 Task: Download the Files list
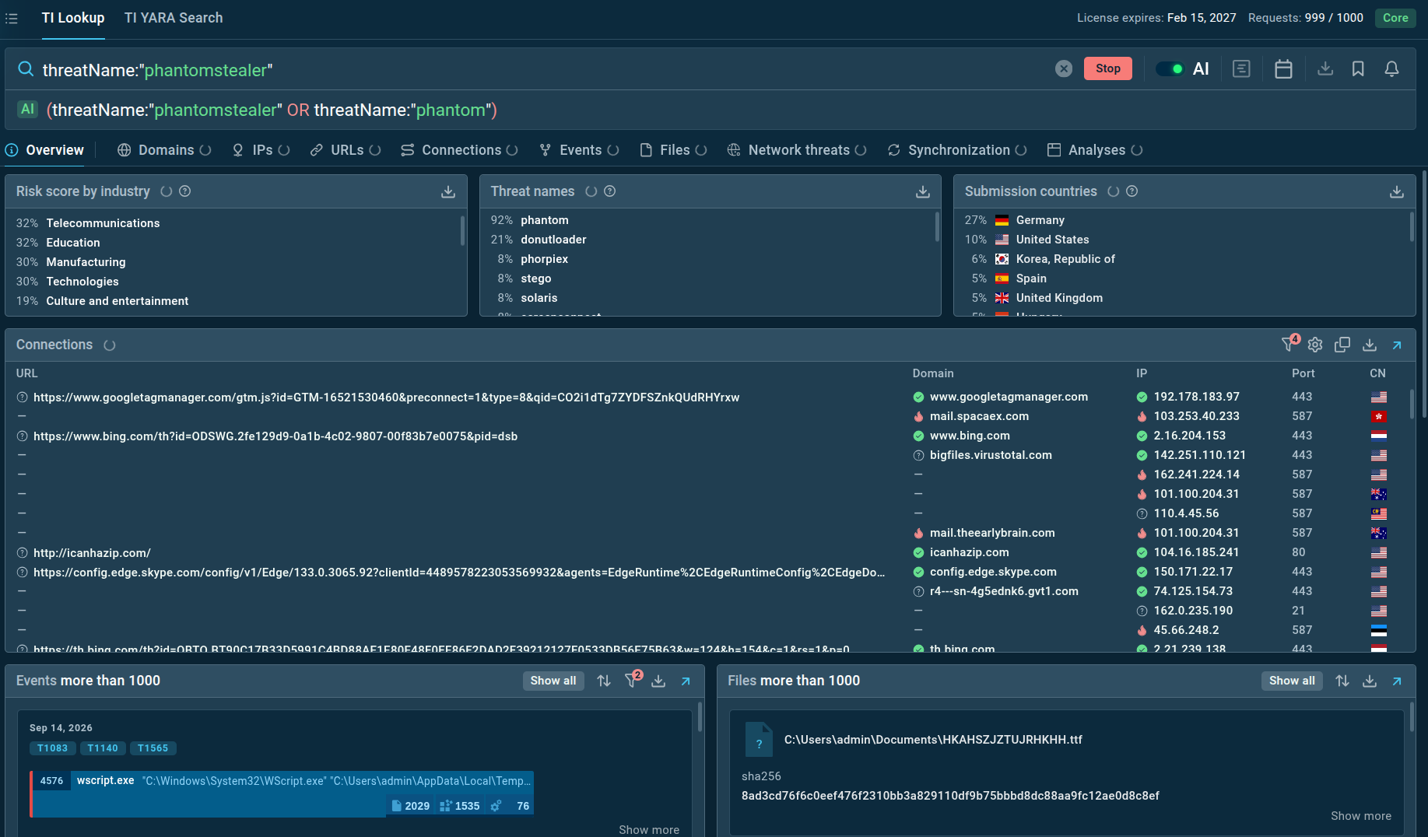pyautogui.click(x=1370, y=681)
